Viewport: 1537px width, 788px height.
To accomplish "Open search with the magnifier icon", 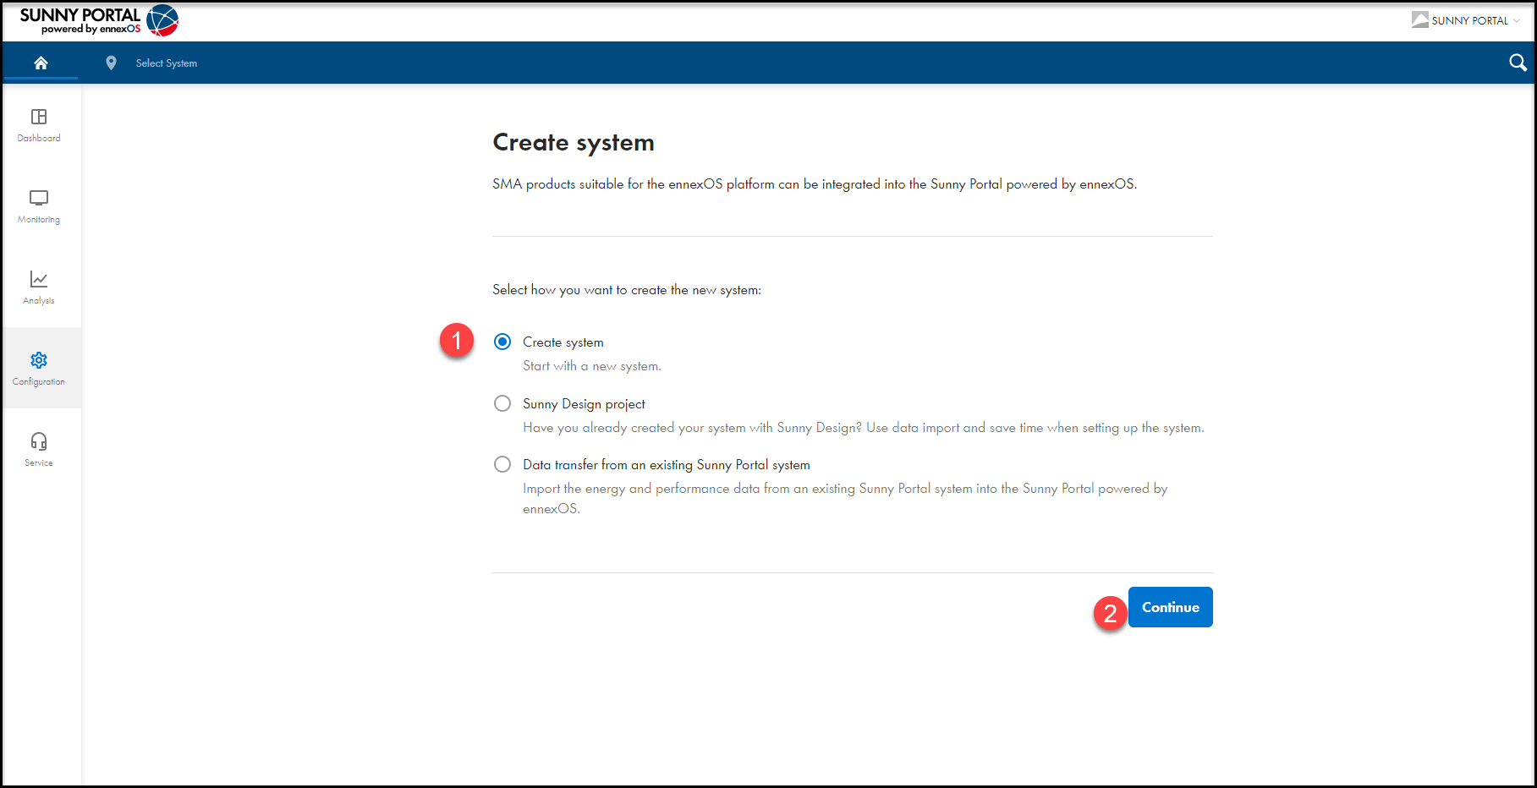I will pyautogui.click(x=1518, y=63).
